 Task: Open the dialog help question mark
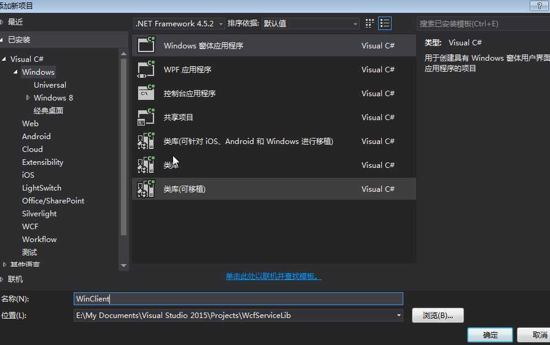(539, 6)
